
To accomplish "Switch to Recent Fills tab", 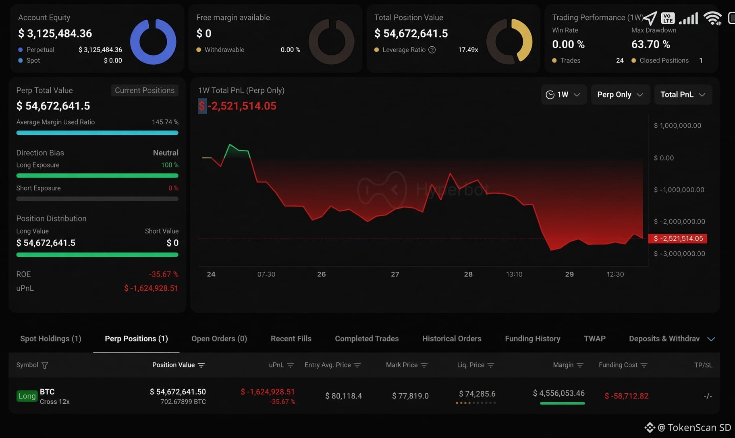I will [x=291, y=339].
